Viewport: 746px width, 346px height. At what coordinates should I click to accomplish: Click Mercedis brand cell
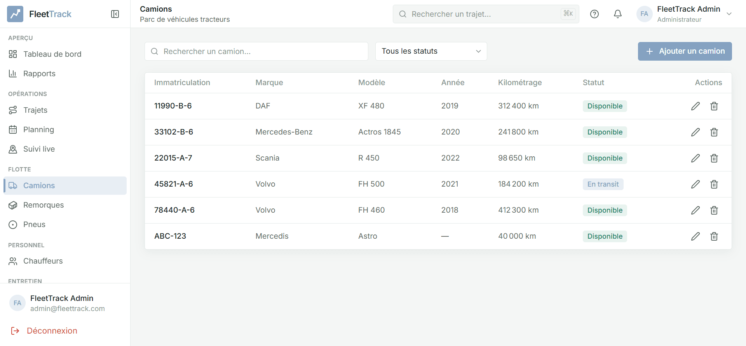point(272,236)
